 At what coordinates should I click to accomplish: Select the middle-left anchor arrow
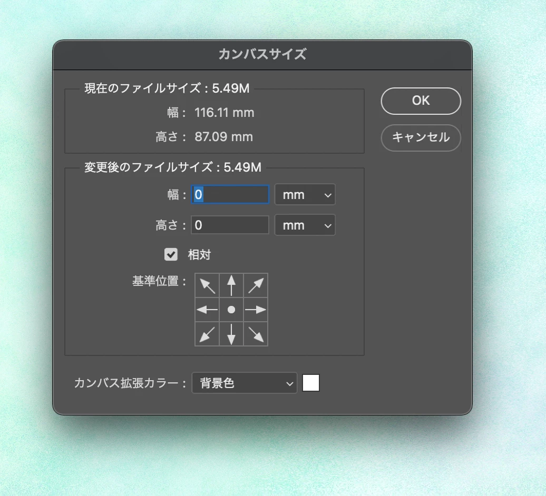(x=207, y=310)
